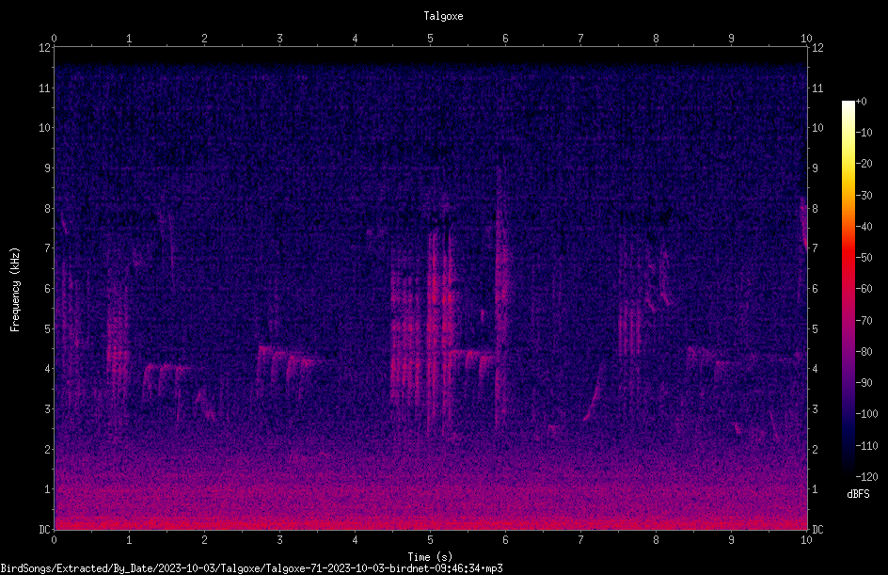Screen dimensions: 888x575
Task: Click the 'dBFS' label under the color scale
Action: (x=858, y=494)
